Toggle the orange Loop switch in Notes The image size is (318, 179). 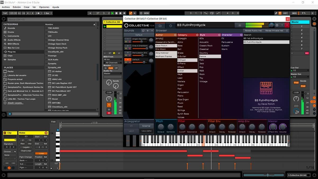41,154
